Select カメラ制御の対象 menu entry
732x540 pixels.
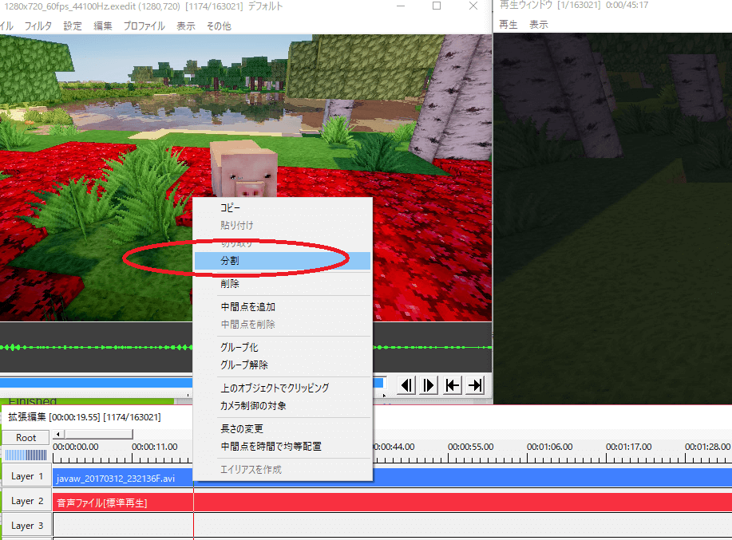(283, 406)
